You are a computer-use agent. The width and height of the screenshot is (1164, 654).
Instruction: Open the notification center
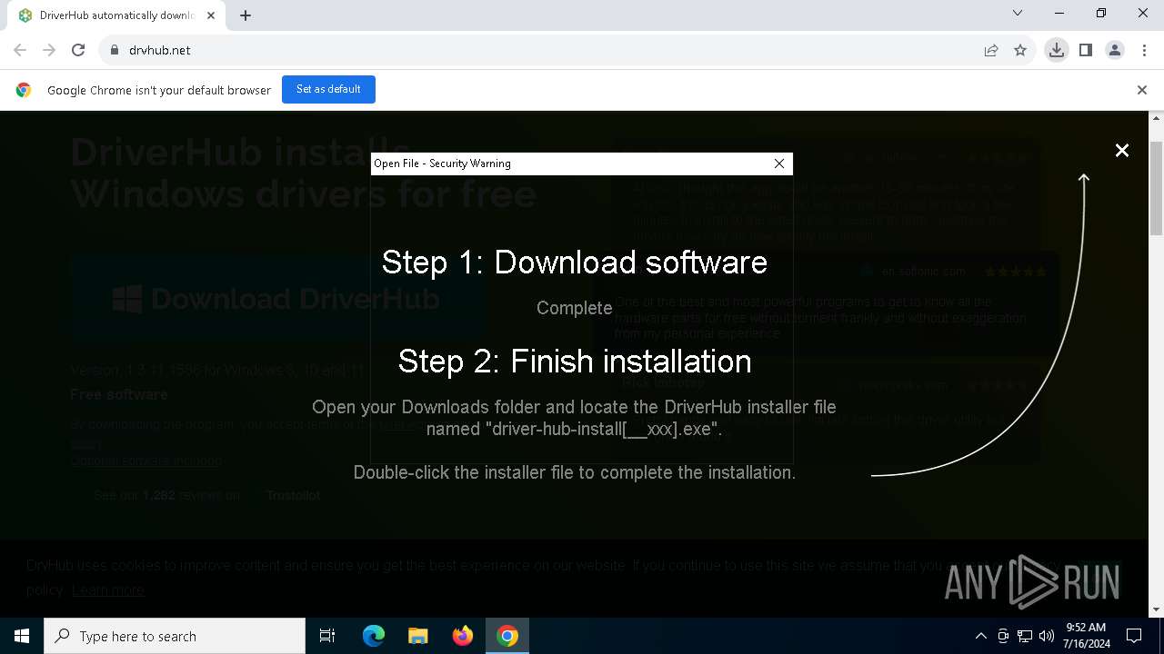[x=1134, y=636]
